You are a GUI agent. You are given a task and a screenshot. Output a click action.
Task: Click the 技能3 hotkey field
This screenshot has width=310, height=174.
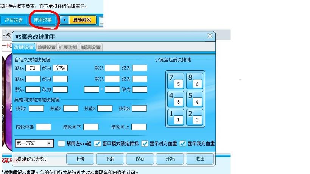105,109
